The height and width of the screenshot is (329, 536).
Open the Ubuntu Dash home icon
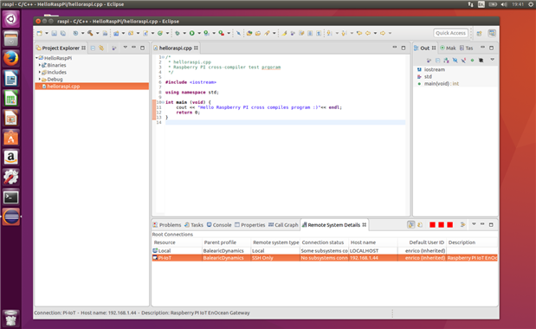coord(11,19)
